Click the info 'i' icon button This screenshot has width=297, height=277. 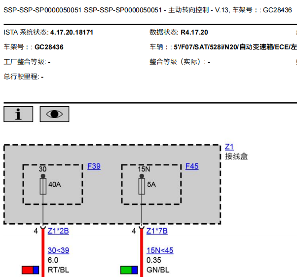[18, 114]
